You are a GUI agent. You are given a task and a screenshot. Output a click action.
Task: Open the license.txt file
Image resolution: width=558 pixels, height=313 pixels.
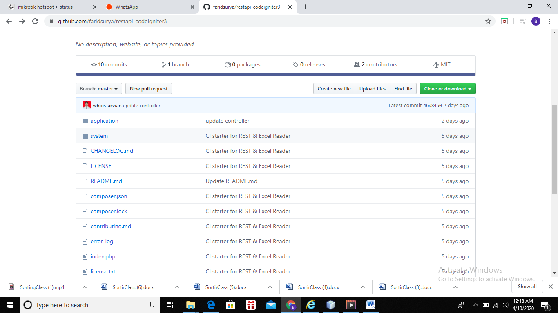coord(103,272)
